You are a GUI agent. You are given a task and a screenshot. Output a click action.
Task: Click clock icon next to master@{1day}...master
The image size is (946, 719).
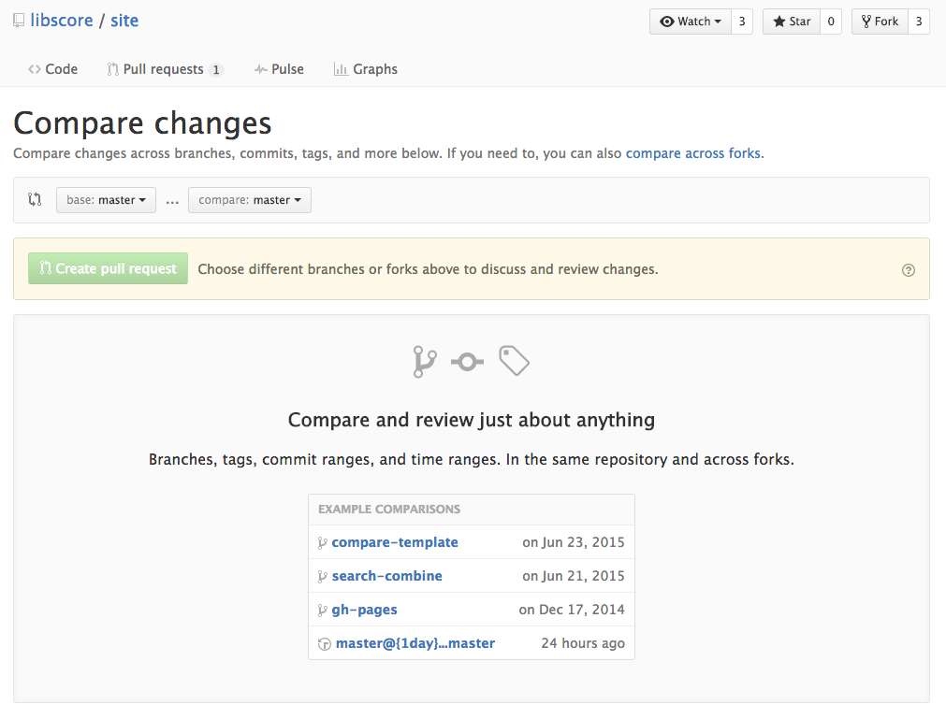tap(325, 644)
